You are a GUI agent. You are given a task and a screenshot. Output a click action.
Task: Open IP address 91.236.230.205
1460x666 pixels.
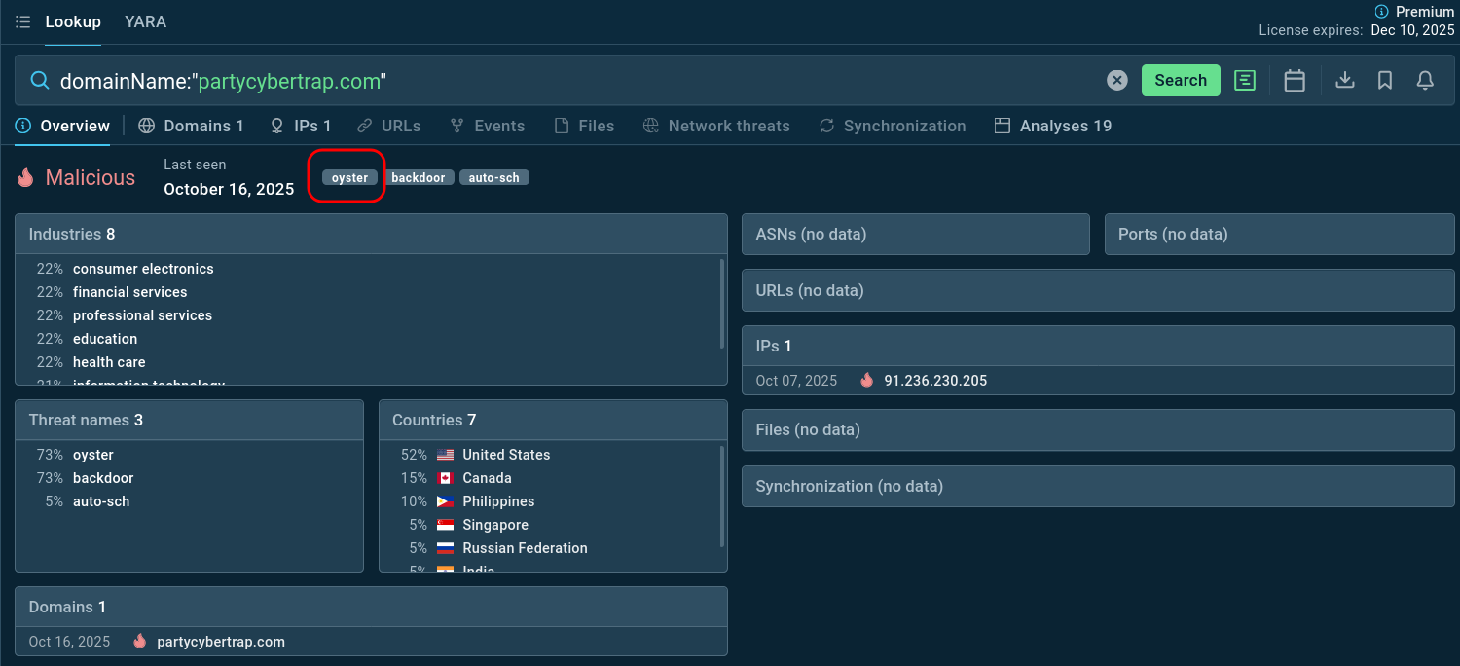(x=934, y=381)
